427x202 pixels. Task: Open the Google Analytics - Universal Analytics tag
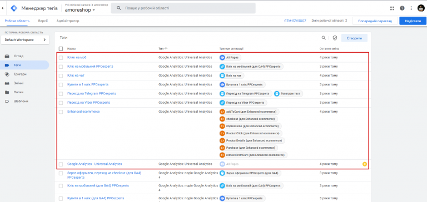point(95,164)
